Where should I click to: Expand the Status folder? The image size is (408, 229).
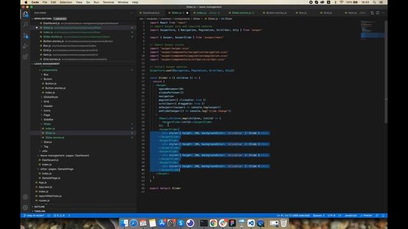tap(48, 142)
